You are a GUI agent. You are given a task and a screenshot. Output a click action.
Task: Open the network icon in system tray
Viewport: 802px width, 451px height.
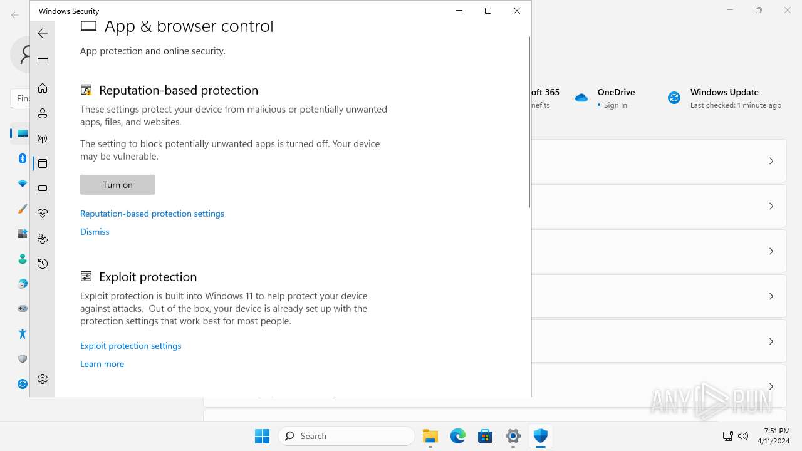point(727,436)
